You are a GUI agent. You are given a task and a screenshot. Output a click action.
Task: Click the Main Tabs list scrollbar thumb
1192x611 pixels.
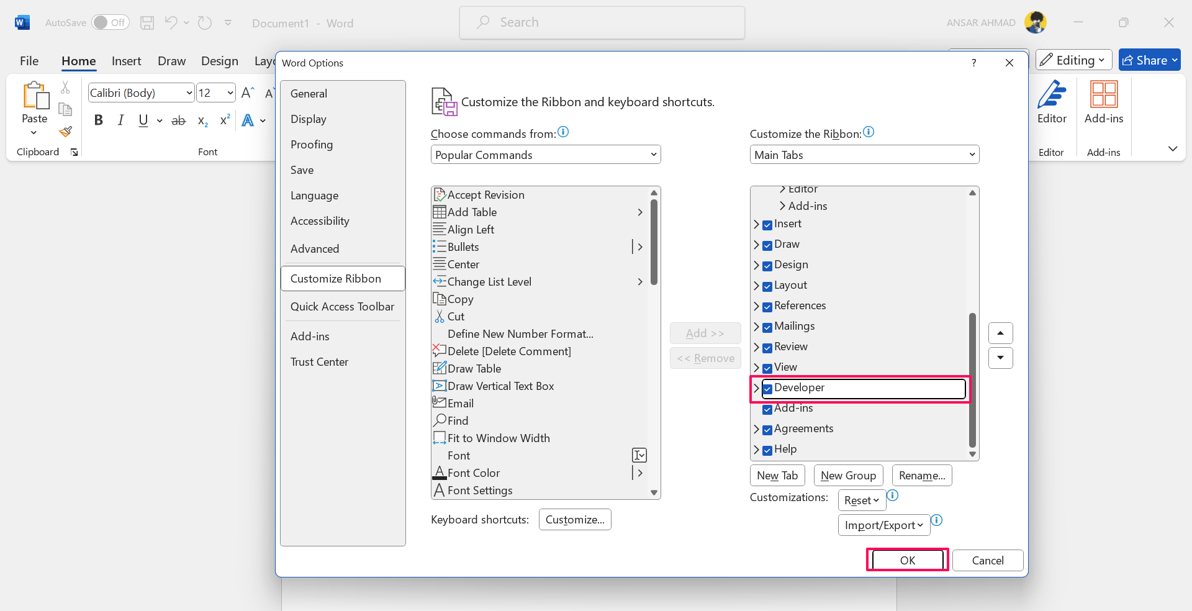click(x=972, y=380)
